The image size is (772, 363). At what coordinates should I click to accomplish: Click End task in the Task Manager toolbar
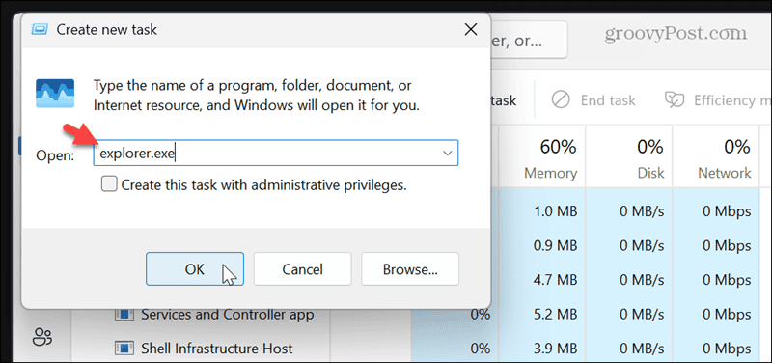(593, 100)
